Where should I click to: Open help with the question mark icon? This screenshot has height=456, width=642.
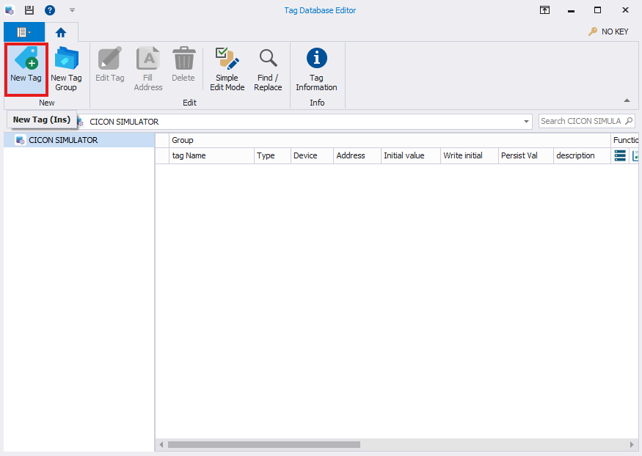50,10
